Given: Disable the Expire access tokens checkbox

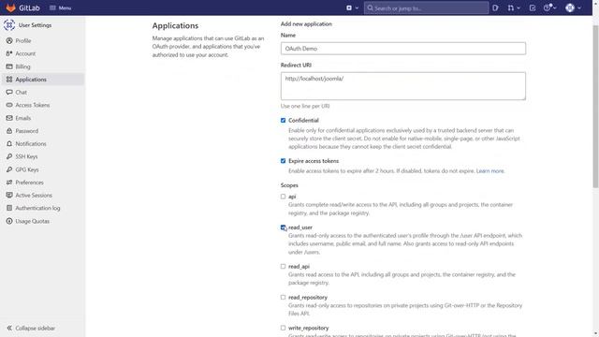Looking at the screenshot, I should tap(283, 161).
